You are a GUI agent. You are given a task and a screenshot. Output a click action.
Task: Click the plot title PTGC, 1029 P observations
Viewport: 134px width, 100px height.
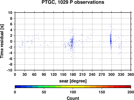point(73,2)
